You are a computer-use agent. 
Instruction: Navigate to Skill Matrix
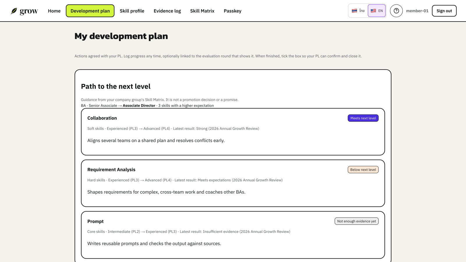tap(202, 11)
